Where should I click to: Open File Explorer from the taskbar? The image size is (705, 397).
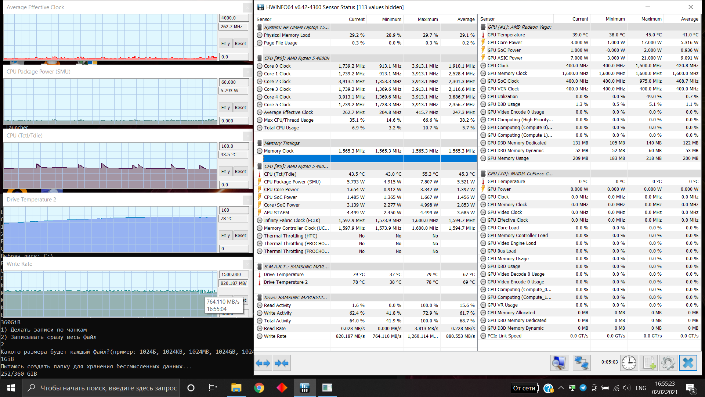pos(236,388)
